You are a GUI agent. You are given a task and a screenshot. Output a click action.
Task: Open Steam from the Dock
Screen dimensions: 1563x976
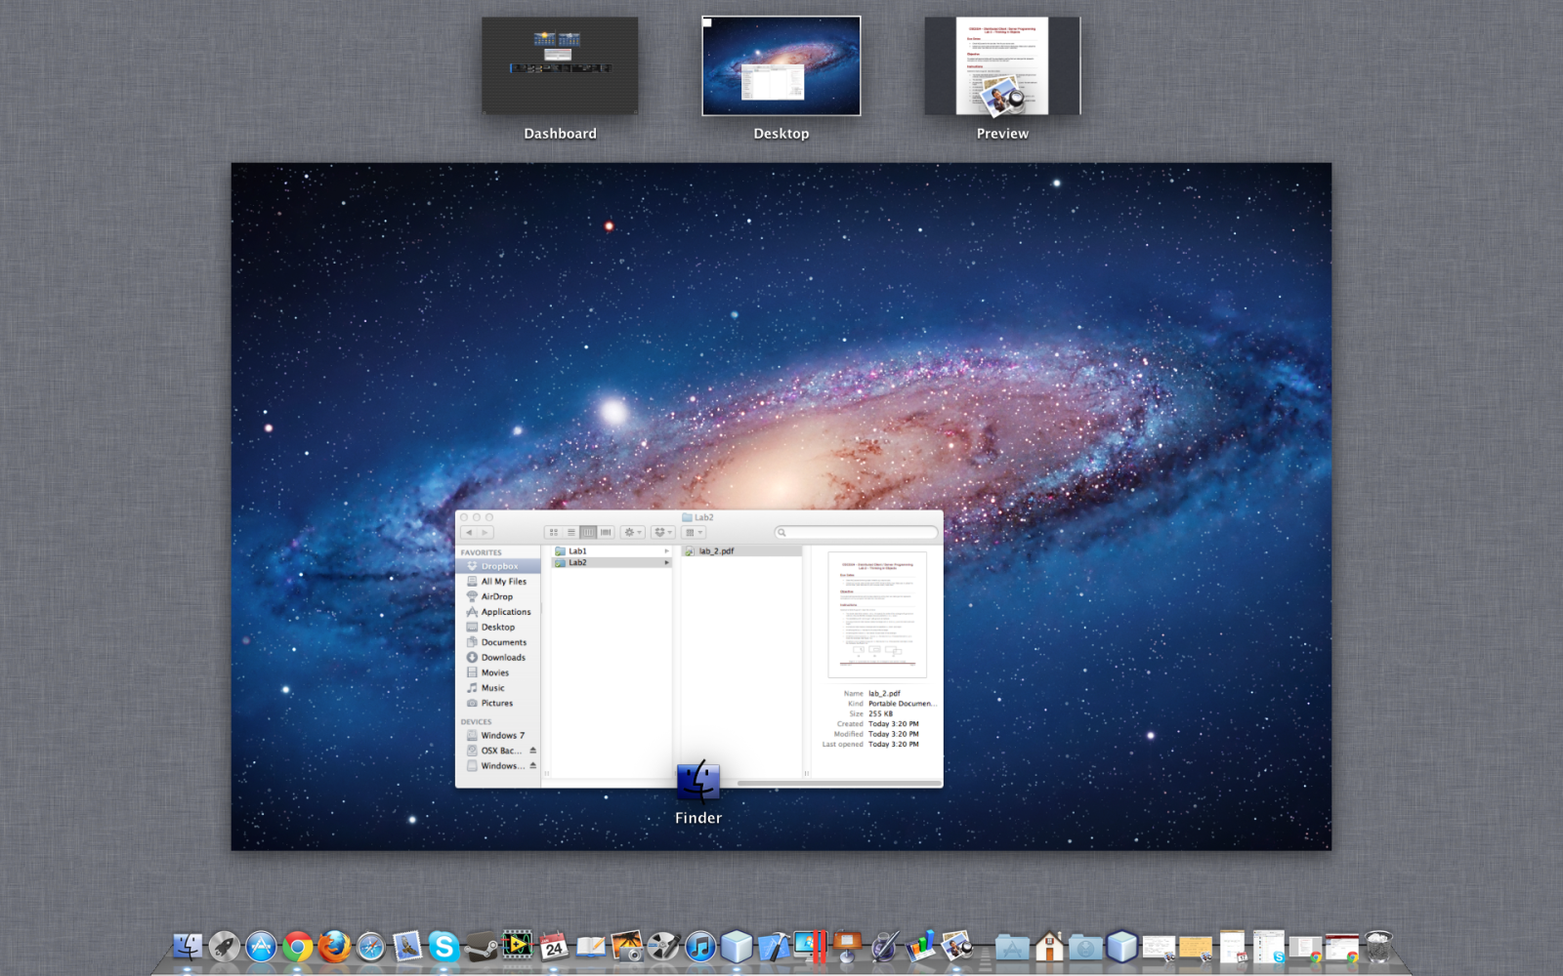click(x=481, y=946)
